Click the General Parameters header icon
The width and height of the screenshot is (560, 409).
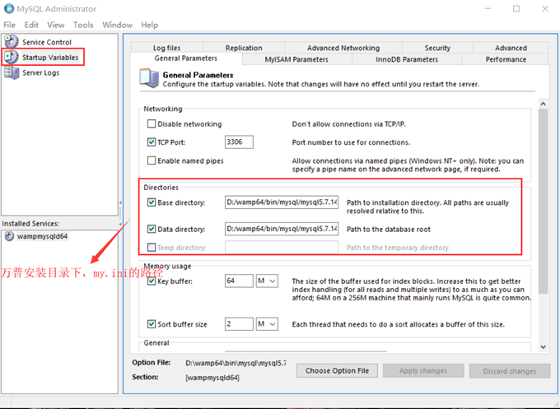[x=149, y=78]
